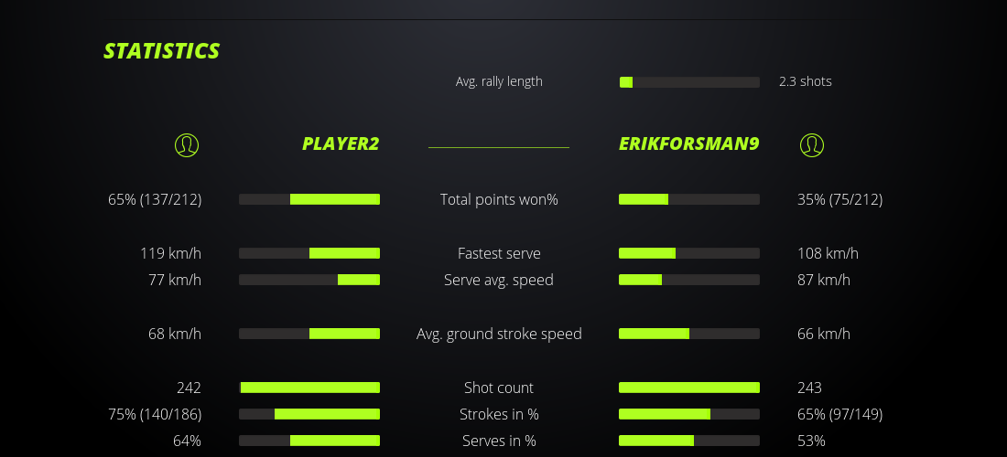Viewport: 1007px width, 457px height.
Task: Click PLAYER2's Total points won bar
Action: 309,199
